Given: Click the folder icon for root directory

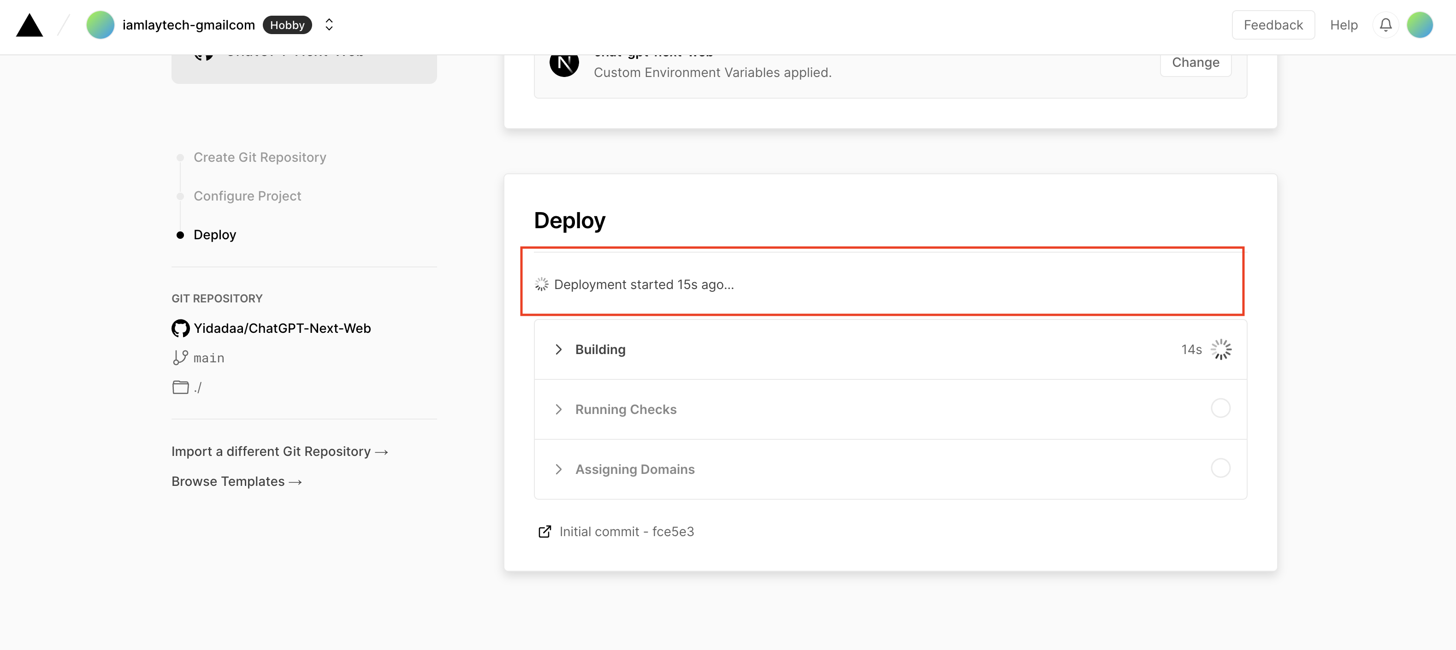Looking at the screenshot, I should (180, 387).
